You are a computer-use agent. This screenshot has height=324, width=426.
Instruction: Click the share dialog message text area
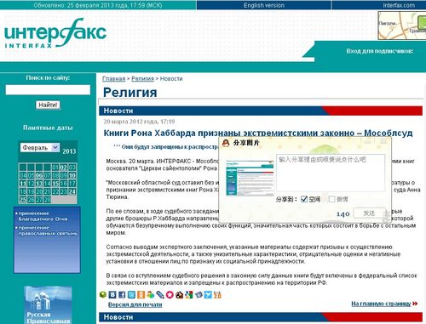pyautogui.click(x=331, y=173)
